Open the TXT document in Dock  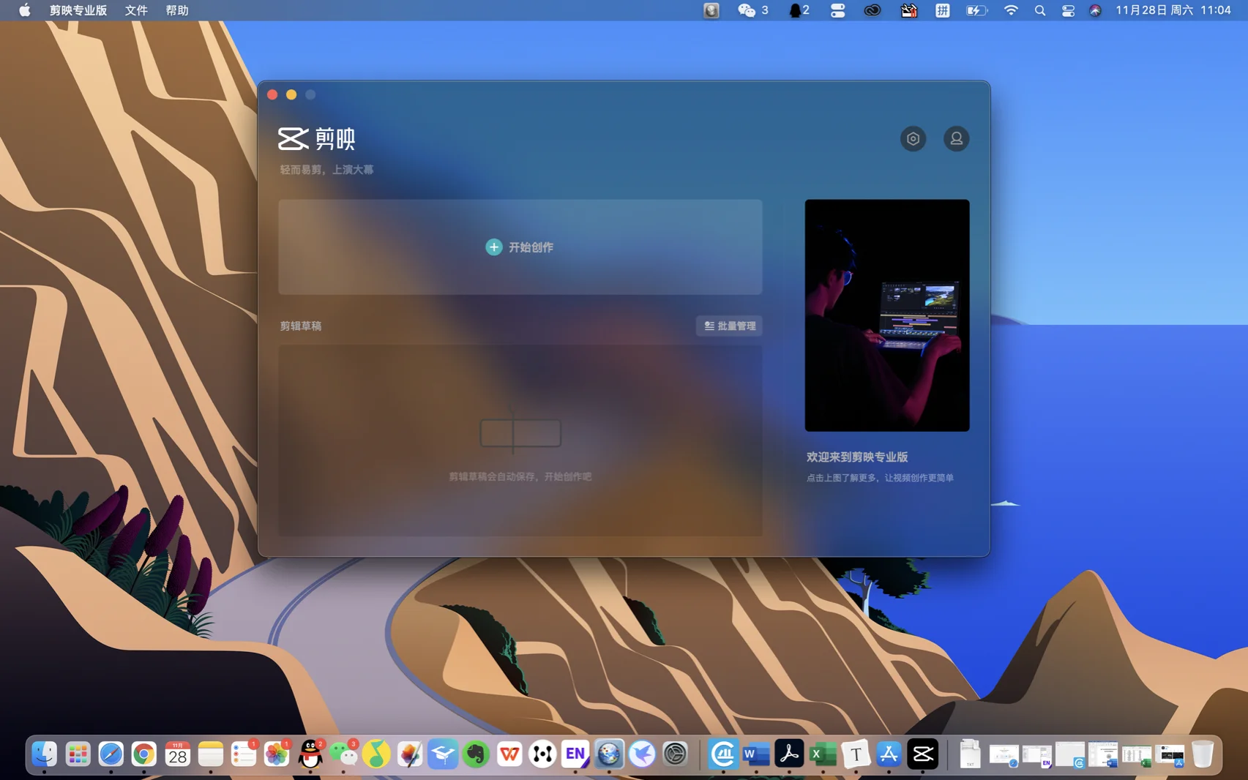coord(970,754)
